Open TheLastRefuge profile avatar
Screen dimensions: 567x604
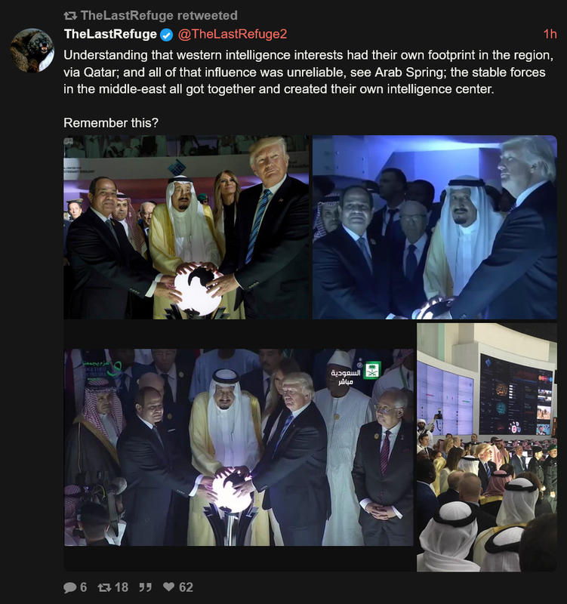[x=32, y=50]
